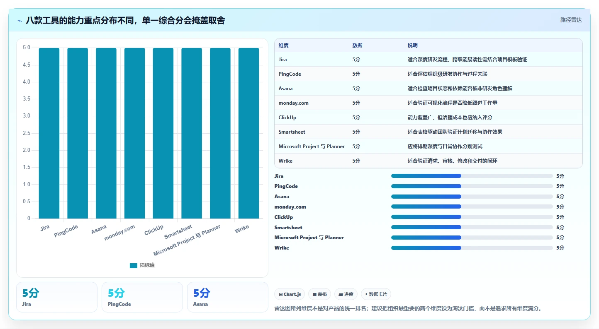
Task: Click the description 适合检查项目状态和依赖能否被非研发角色理解
Action: (x=460, y=89)
